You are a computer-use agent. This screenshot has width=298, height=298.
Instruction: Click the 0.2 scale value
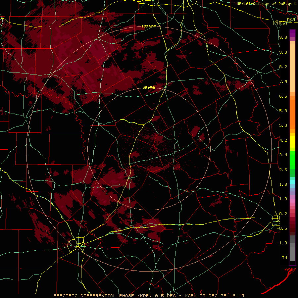point(283,214)
